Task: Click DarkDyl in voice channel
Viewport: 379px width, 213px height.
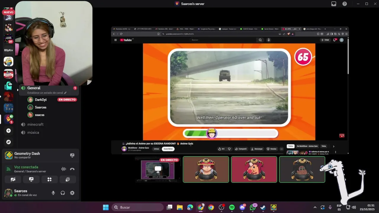Action: click(41, 100)
